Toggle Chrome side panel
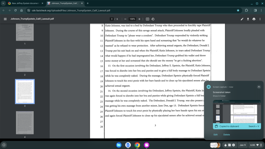 pos(255,11)
